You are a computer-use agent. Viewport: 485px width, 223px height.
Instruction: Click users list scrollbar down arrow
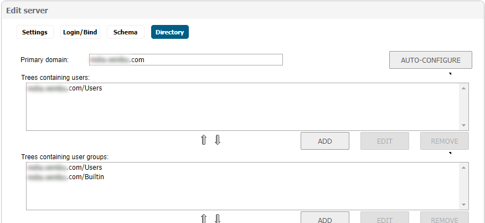[x=463, y=125]
